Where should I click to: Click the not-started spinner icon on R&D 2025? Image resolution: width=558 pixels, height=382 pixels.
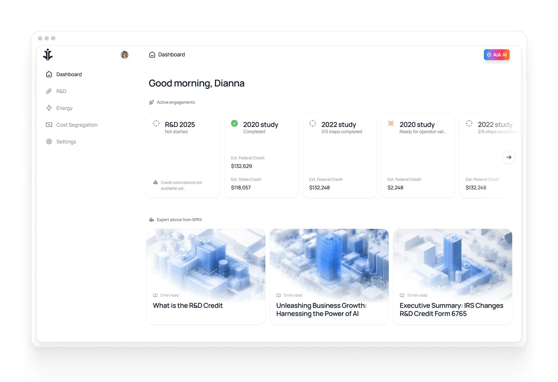(x=156, y=124)
